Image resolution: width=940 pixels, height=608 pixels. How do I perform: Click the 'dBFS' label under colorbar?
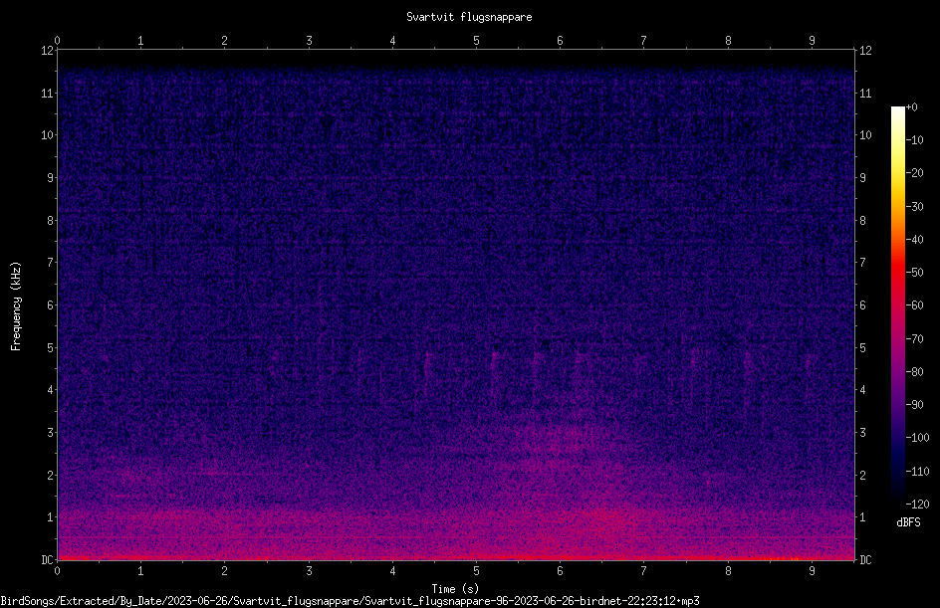tap(908, 522)
